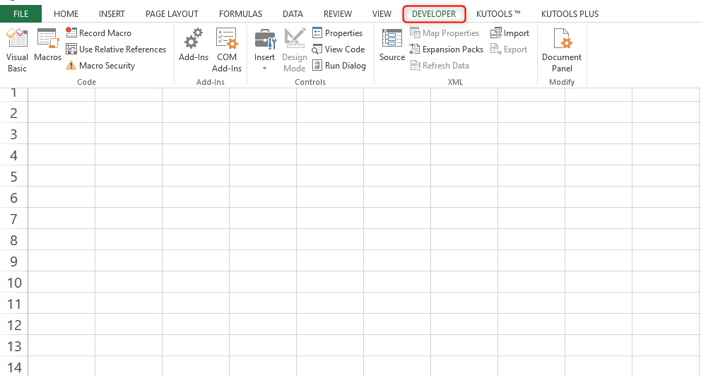Viewport: 701px width, 376px height.
Task: Open XML Expansion Packs
Action: tap(446, 49)
